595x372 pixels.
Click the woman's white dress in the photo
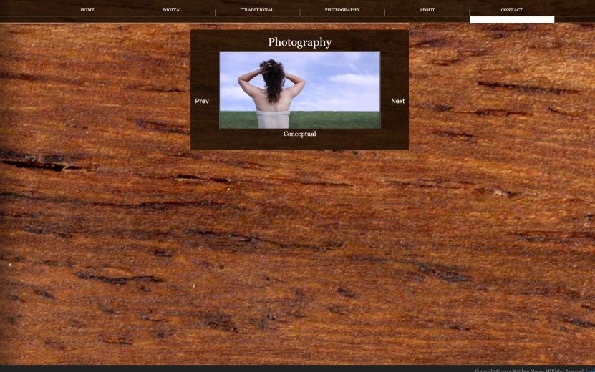point(274,119)
